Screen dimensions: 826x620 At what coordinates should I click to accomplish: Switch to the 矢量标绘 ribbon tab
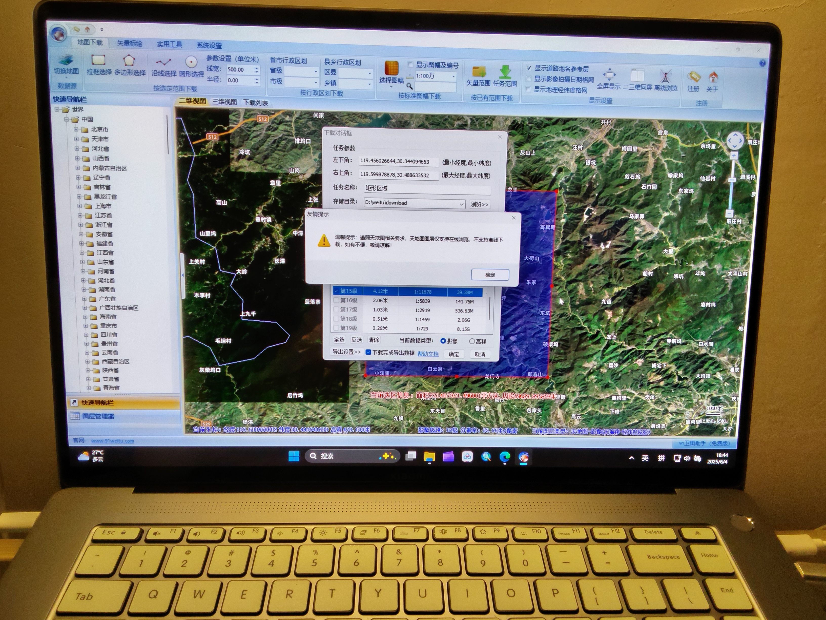click(x=130, y=43)
